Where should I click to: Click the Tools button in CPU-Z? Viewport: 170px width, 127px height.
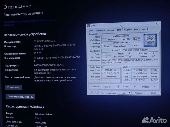tap(123, 93)
